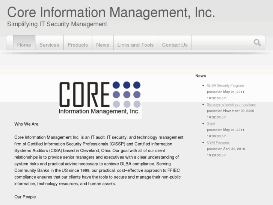The height and width of the screenshot is (205, 273).
Task: Select News in the navigation bar
Action: click(103, 43)
